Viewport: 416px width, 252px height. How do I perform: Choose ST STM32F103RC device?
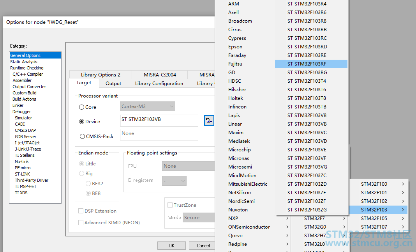(x=311, y=38)
